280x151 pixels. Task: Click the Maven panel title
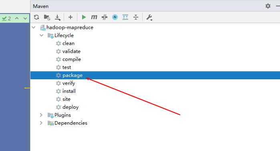pyautogui.click(x=41, y=6)
